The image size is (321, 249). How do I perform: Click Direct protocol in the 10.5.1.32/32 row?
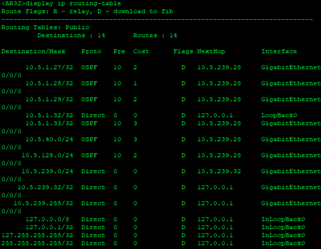93,115
